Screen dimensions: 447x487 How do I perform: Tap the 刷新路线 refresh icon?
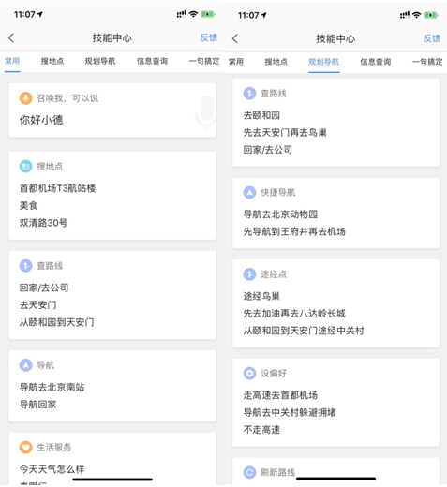tap(249, 472)
